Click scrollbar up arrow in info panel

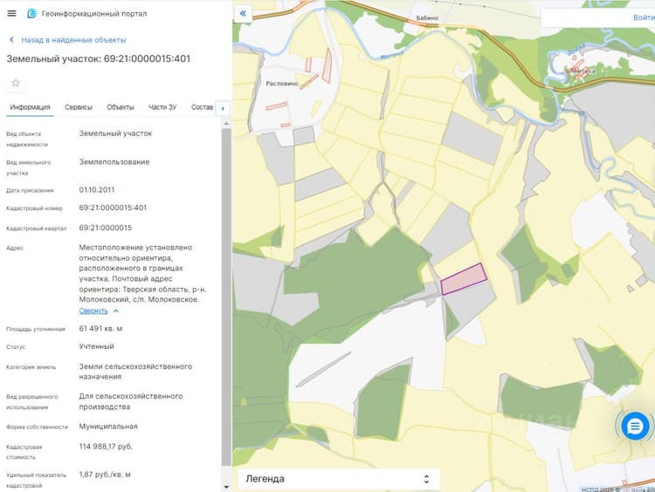(226, 124)
